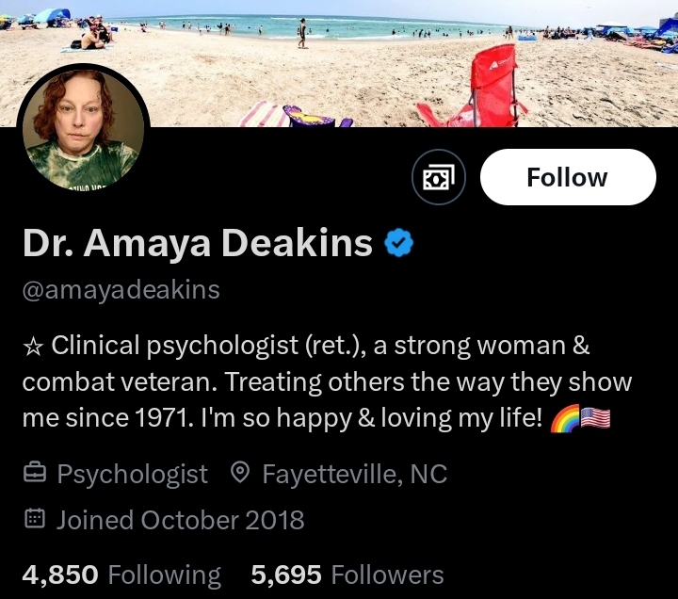Click the Joined October 2018 text
Image resolution: width=678 pixels, height=599 pixels.
[180, 520]
